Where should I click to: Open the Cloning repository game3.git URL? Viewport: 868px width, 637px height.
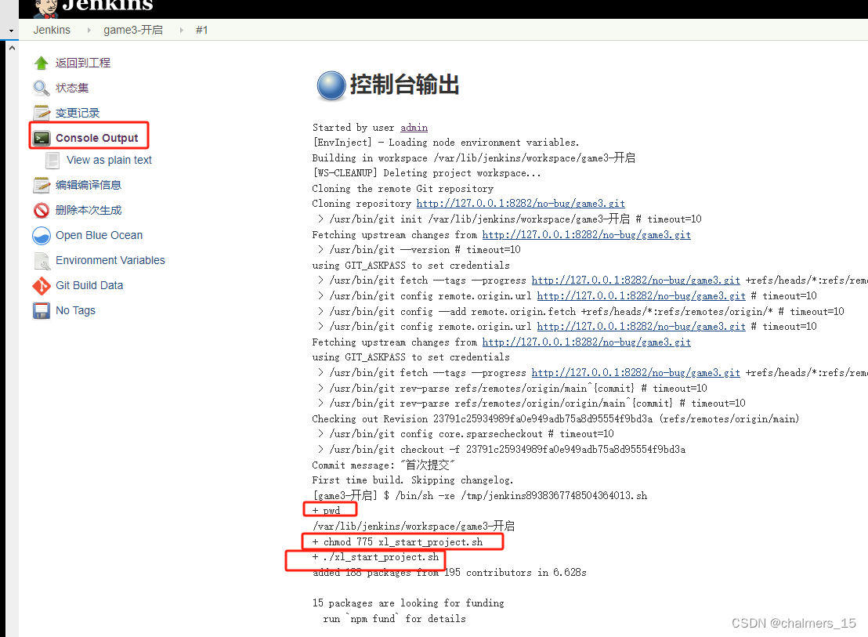(520, 204)
